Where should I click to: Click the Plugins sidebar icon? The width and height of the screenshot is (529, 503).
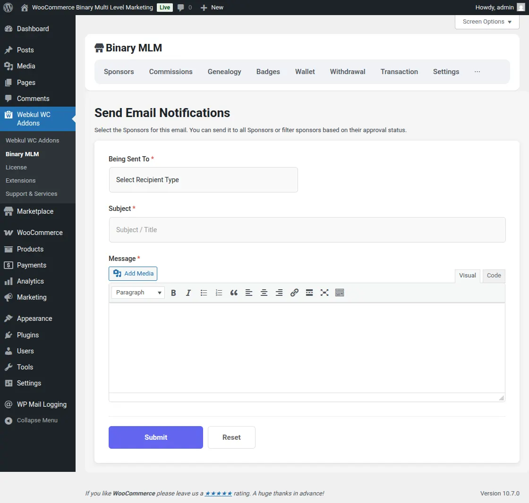[x=9, y=335]
